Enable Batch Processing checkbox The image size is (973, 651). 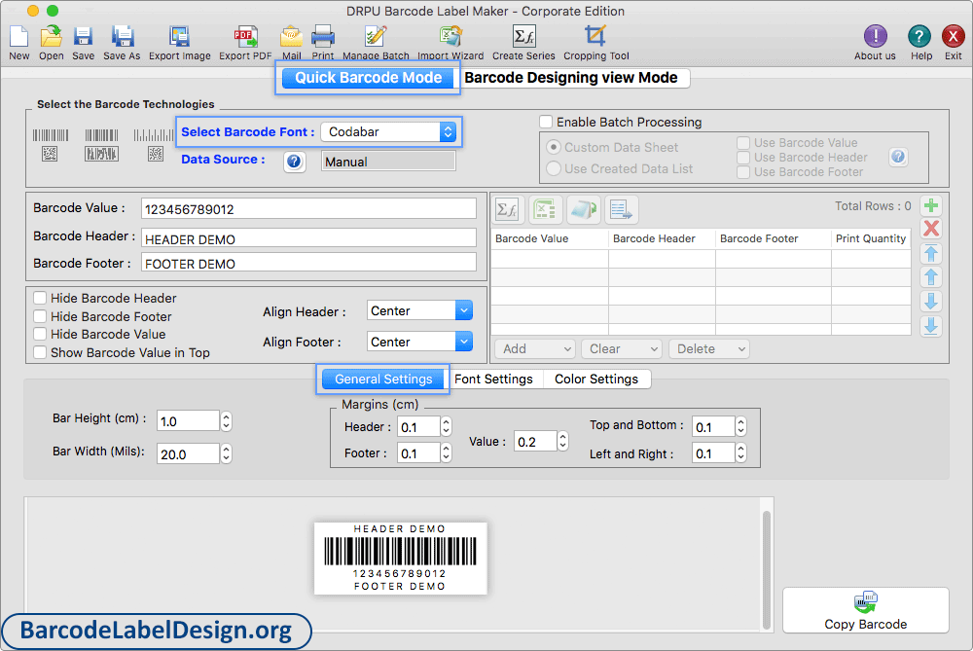[546, 122]
